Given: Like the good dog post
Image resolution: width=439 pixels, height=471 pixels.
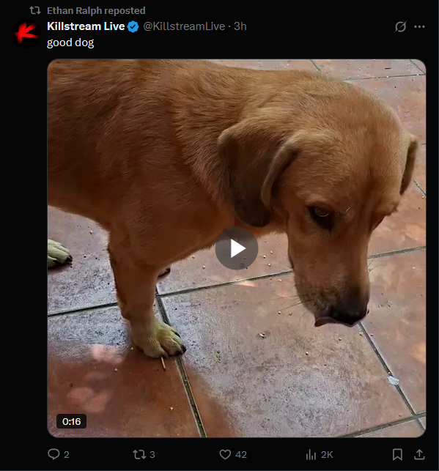Looking at the screenshot, I should pos(225,454).
